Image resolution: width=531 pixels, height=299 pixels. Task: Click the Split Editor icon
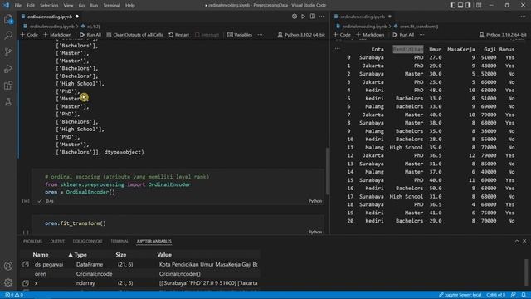click(x=313, y=17)
